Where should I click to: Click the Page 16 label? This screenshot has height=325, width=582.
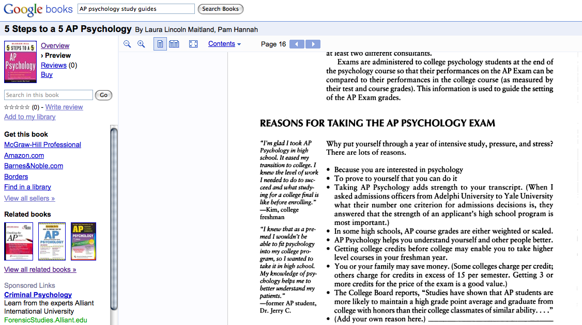(x=273, y=44)
